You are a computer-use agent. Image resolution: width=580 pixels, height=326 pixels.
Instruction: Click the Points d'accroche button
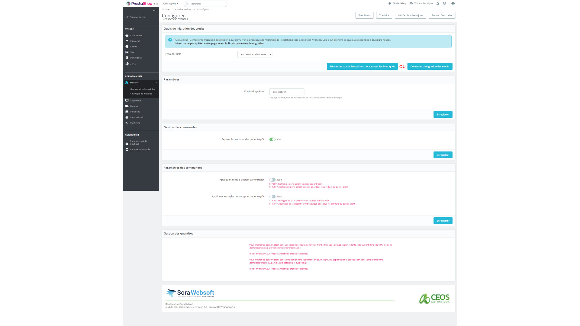point(442,15)
